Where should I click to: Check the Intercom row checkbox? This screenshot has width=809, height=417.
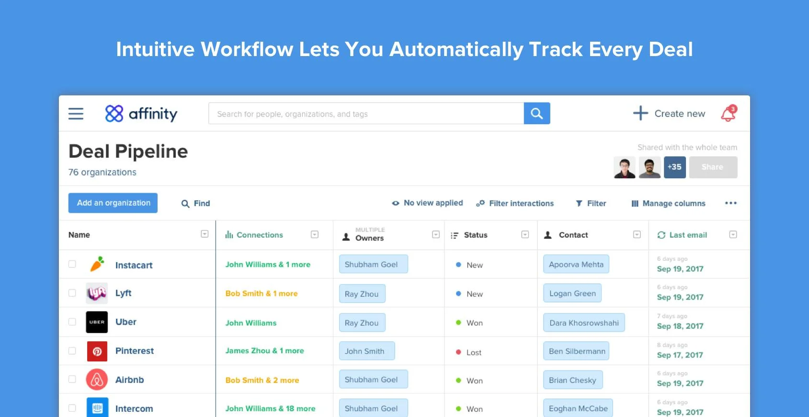(72, 408)
